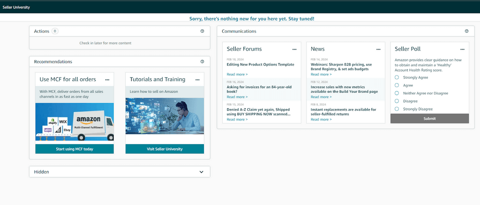Click the News card heading
The height and width of the screenshot is (205, 480).
pyautogui.click(x=317, y=49)
